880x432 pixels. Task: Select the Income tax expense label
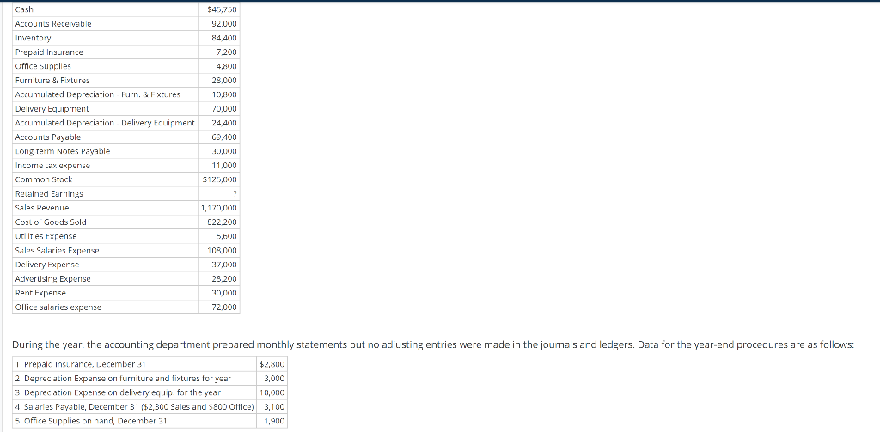tap(52, 166)
